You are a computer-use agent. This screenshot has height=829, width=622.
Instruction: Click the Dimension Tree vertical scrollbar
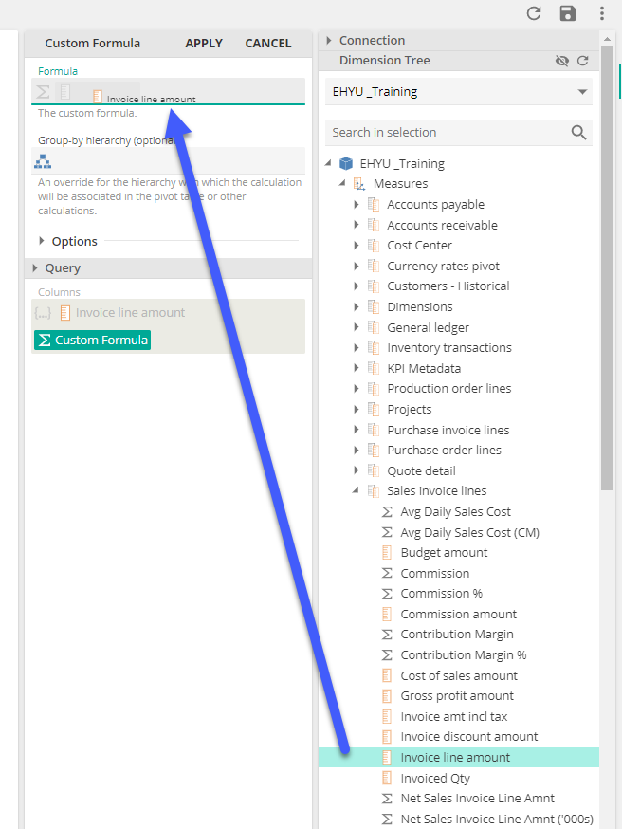click(x=607, y=285)
